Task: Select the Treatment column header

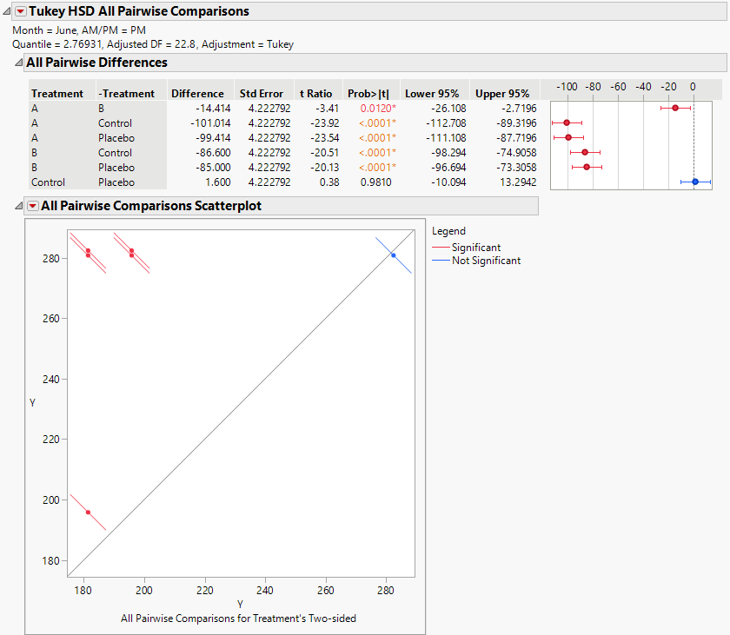Action: tap(57, 93)
